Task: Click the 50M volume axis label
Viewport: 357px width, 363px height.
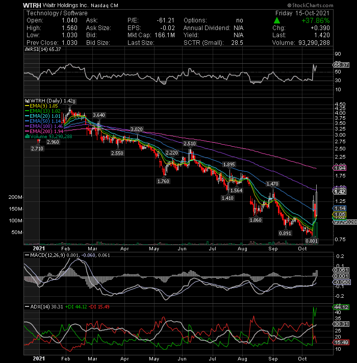Action: 17,232
